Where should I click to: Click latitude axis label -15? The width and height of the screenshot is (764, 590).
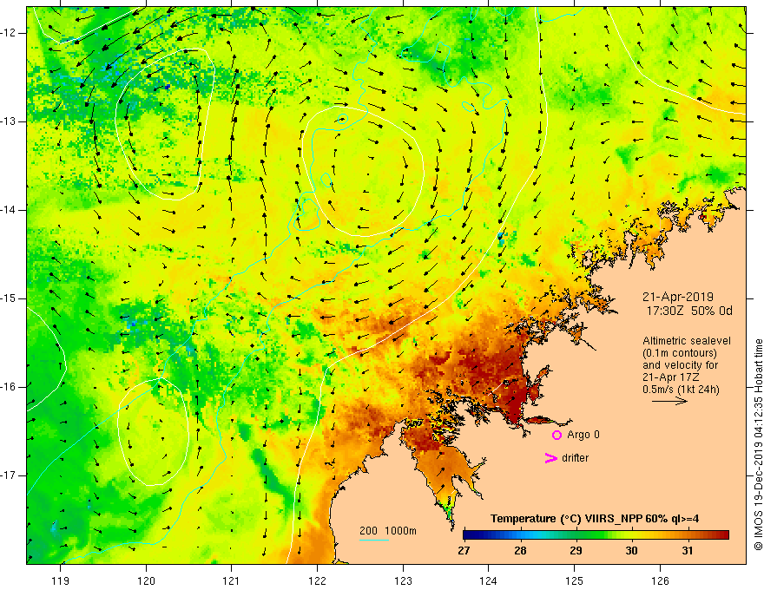click(9, 298)
